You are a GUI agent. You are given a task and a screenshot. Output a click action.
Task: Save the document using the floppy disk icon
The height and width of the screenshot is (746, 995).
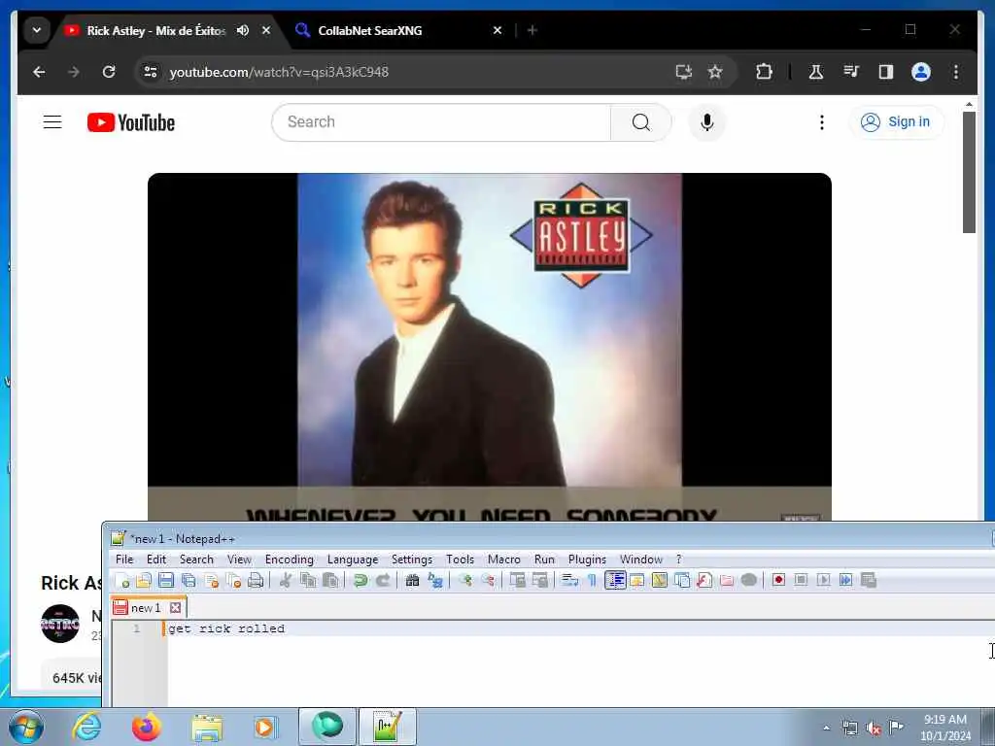click(166, 580)
